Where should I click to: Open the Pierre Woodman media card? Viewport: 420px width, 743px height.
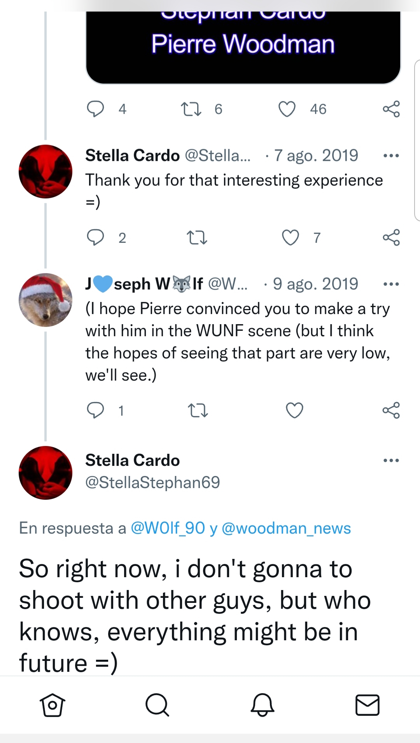point(243,45)
